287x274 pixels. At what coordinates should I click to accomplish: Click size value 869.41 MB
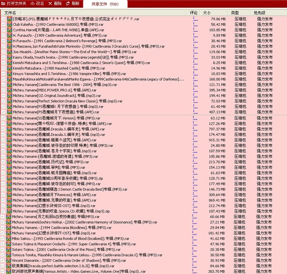[x=217, y=200]
